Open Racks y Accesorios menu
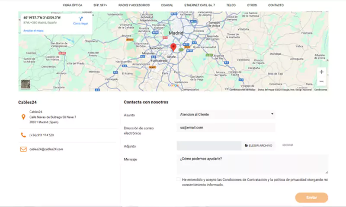The width and height of the screenshot is (346, 207). click(x=134, y=5)
